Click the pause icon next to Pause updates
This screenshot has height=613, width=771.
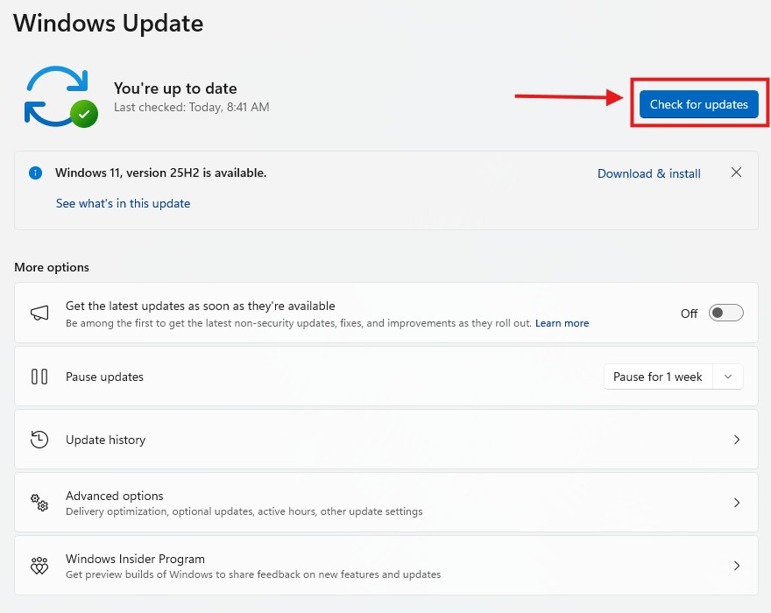39,377
